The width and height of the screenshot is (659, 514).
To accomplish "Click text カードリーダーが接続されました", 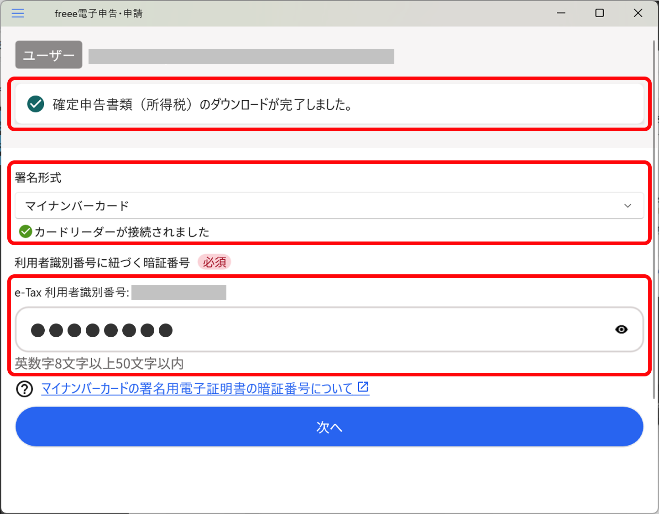I will (122, 232).
